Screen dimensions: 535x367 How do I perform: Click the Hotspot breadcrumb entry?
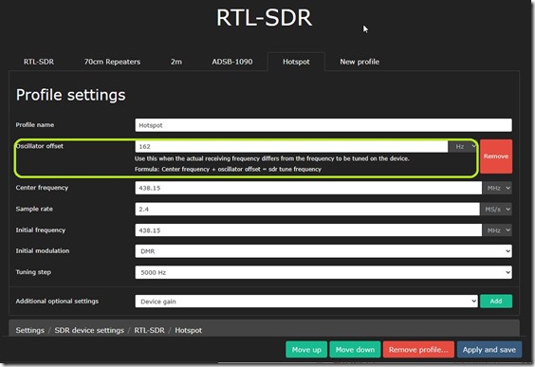pyautogui.click(x=189, y=330)
